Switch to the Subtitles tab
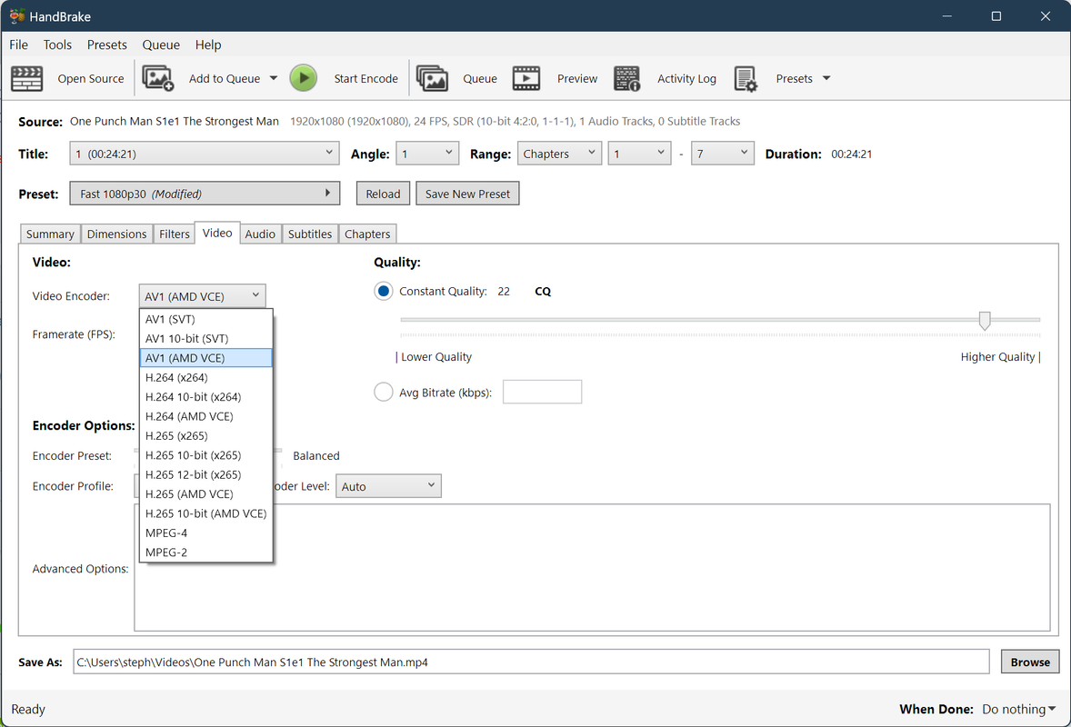The image size is (1071, 727). pos(310,234)
